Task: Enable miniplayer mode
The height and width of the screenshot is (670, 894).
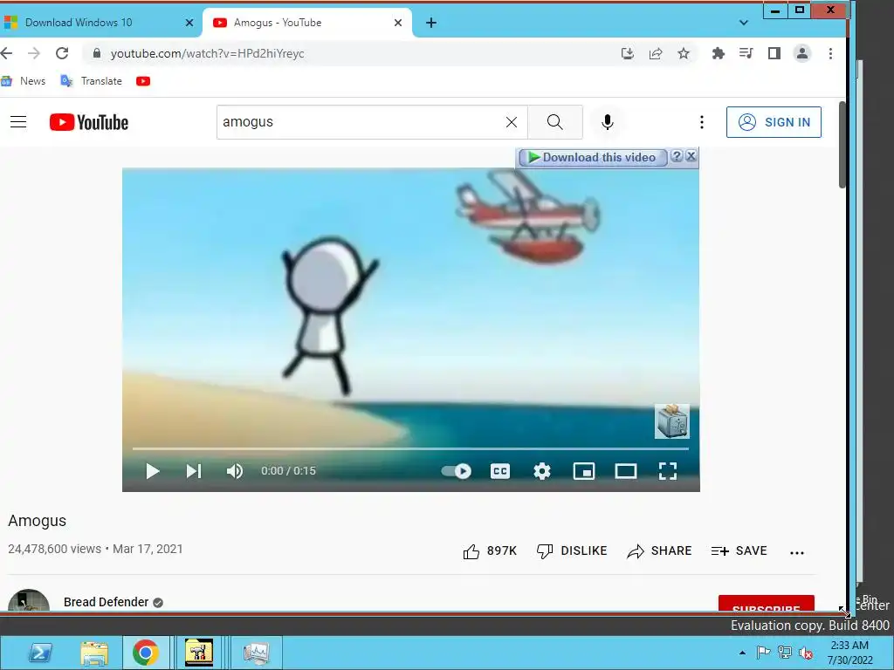Action: click(x=584, y=471)
